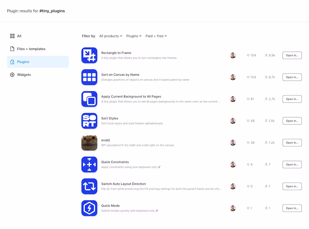The width and height of the screenshot is (309, 229).
Task: Like the Rectangle to Frame plugin
Action: tap(248, 55)
